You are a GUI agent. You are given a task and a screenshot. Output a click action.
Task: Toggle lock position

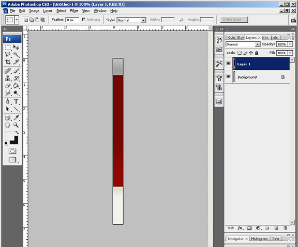[x=251, y=53]
